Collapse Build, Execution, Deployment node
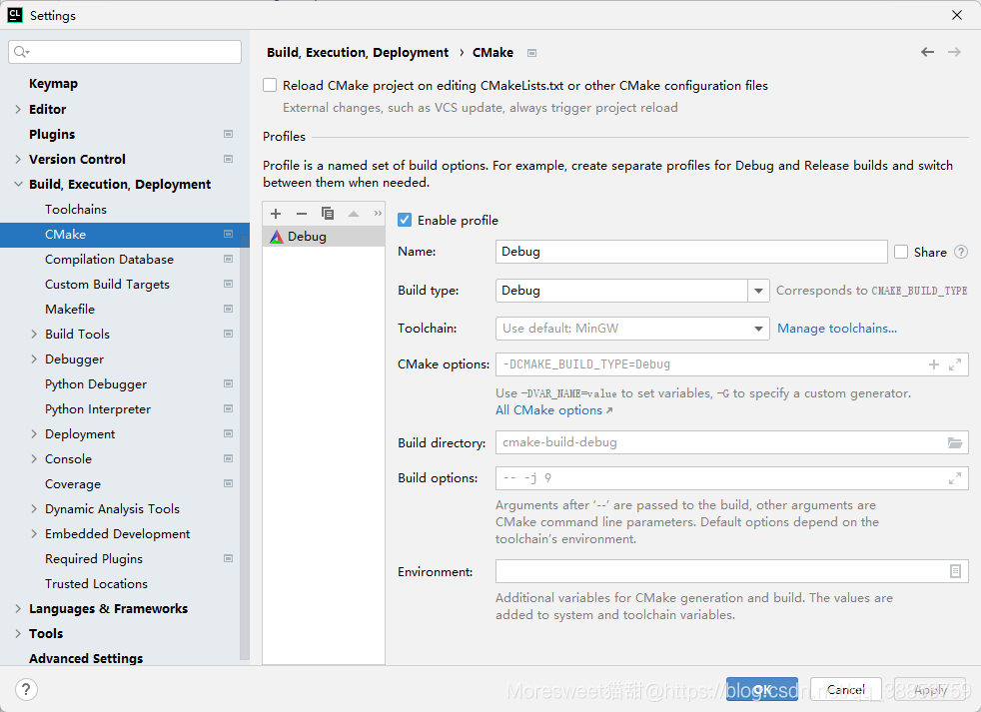 18,184
